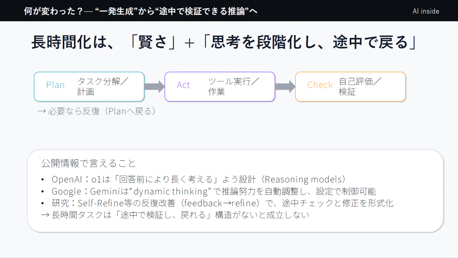Click the タスク分解／計画 text

(103, 87)
